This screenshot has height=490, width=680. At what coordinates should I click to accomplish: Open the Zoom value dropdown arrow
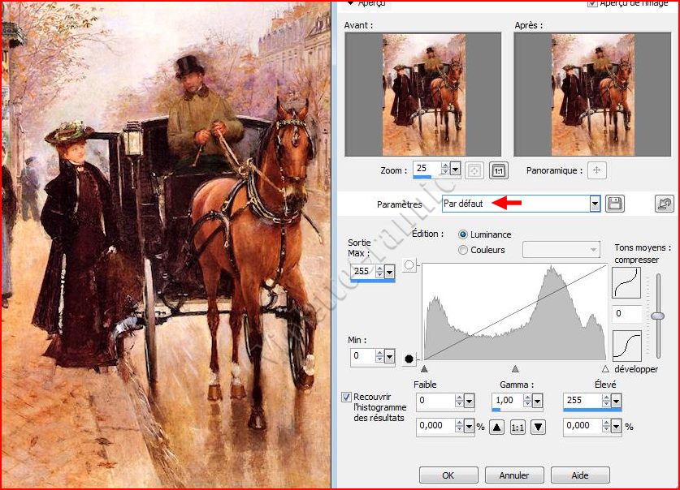pos(455,170)
